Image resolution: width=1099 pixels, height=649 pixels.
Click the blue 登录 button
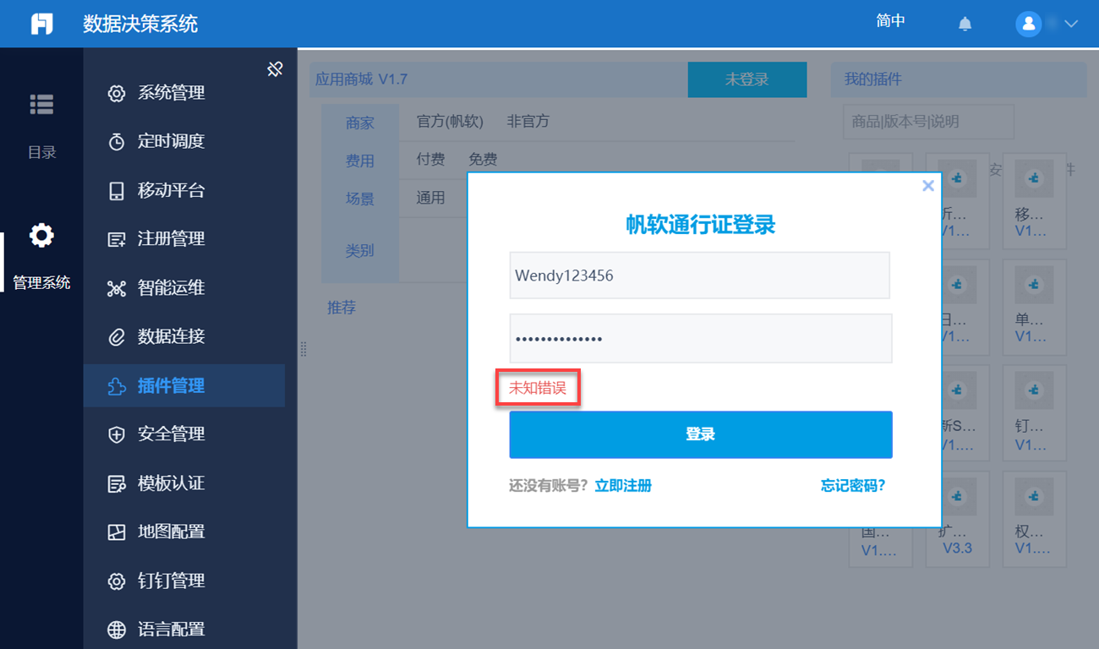pyautogui.click(x=701, y=434)
